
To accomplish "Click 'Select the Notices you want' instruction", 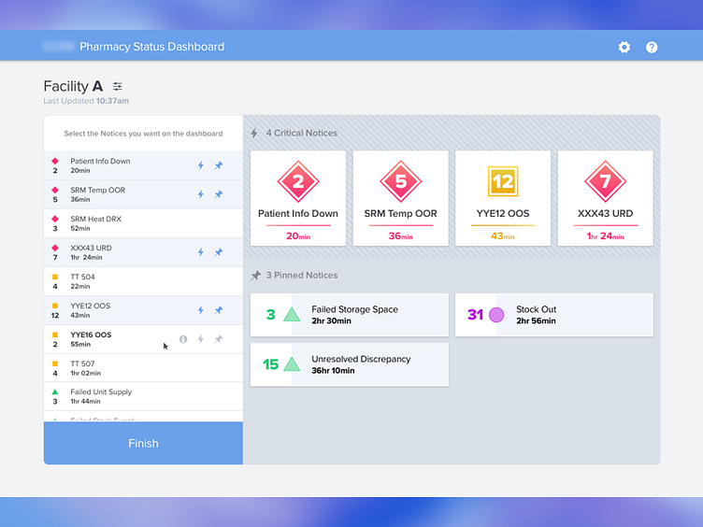I will 143,134.
